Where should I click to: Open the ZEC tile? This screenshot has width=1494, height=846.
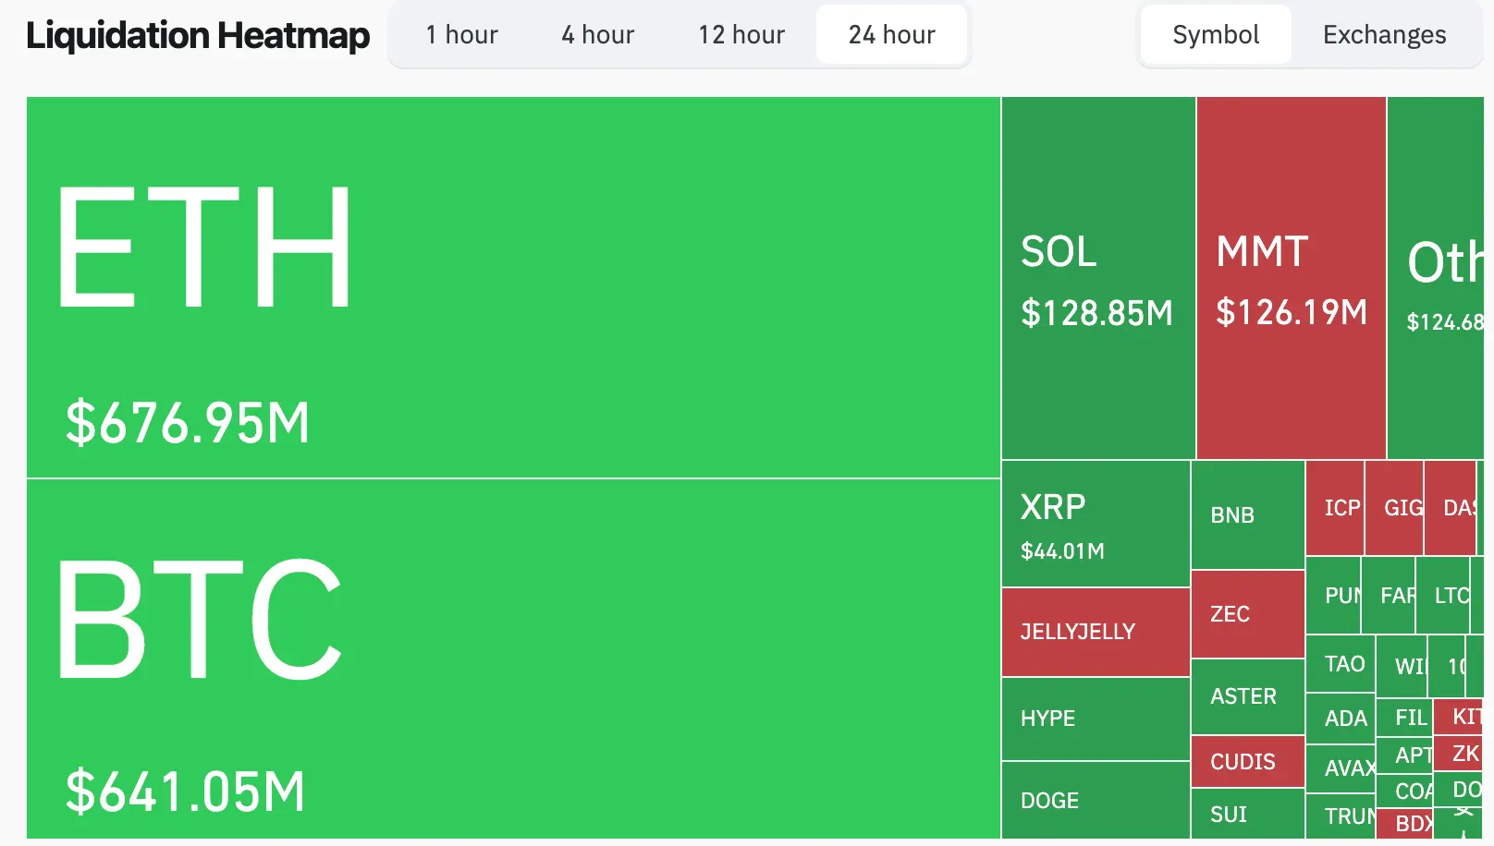pyautogui.click(x=1246, y=613)
